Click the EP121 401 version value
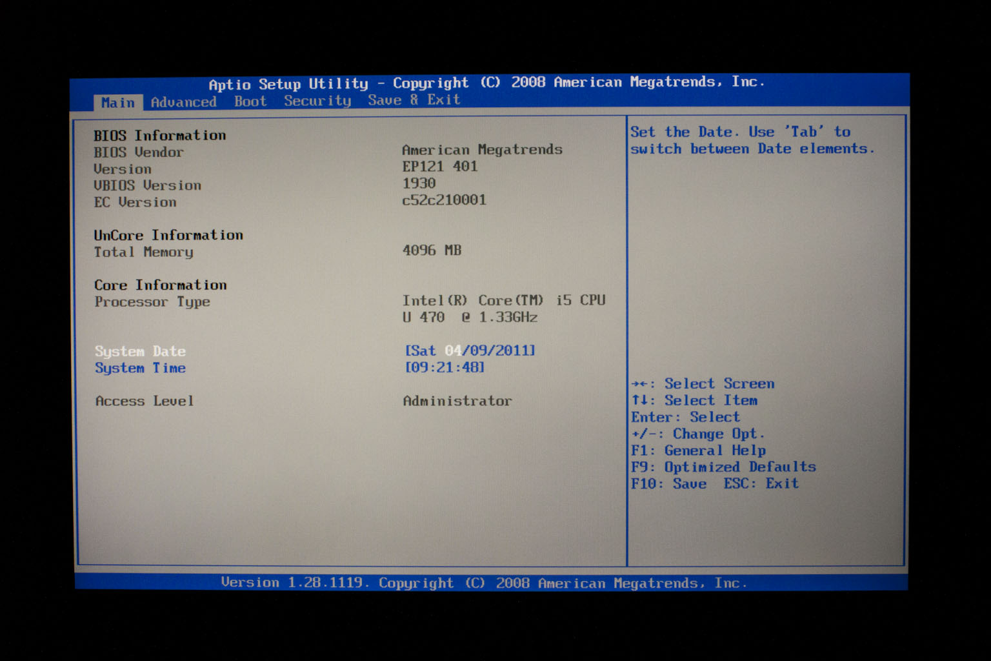This screenshot has height=661, width=991. pos(440,167)
